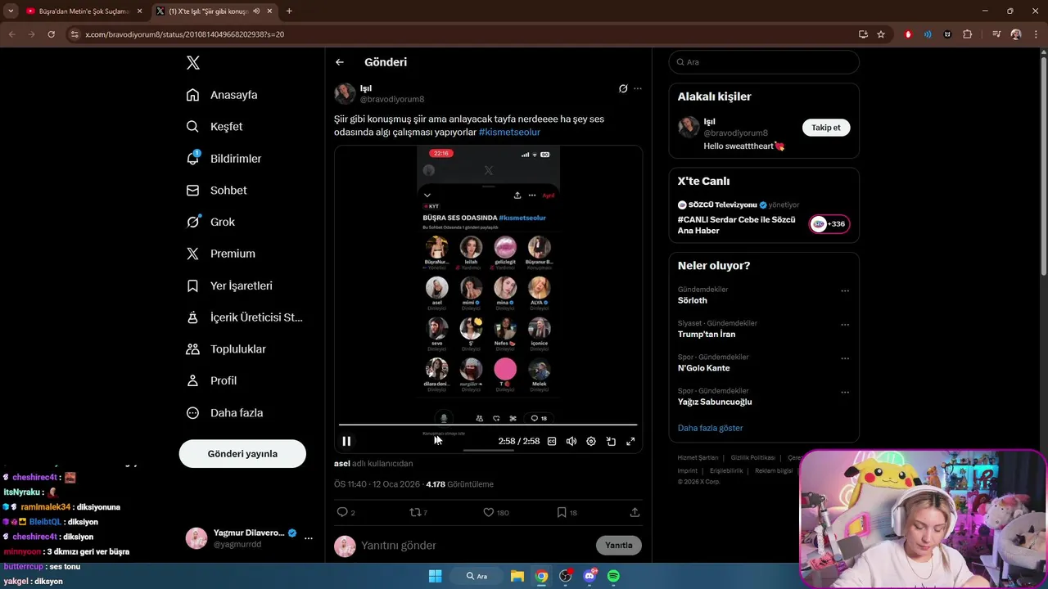Click Daha fazla göster link
The image size is (1048, 589).
710,428
